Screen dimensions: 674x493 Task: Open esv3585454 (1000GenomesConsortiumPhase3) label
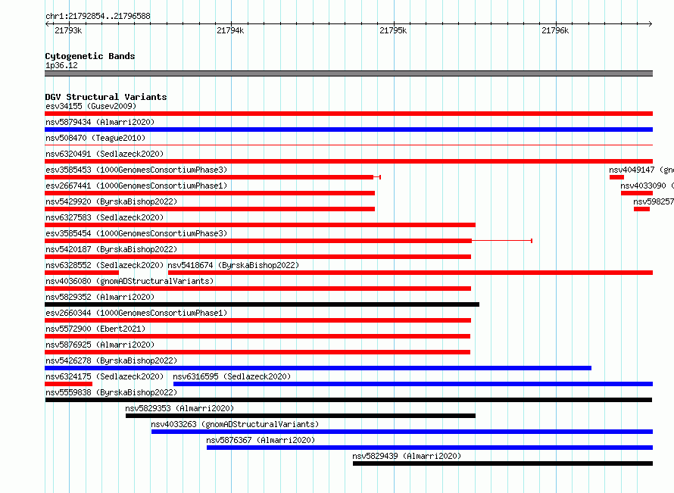pyautogui.click(x=136, y=233)
